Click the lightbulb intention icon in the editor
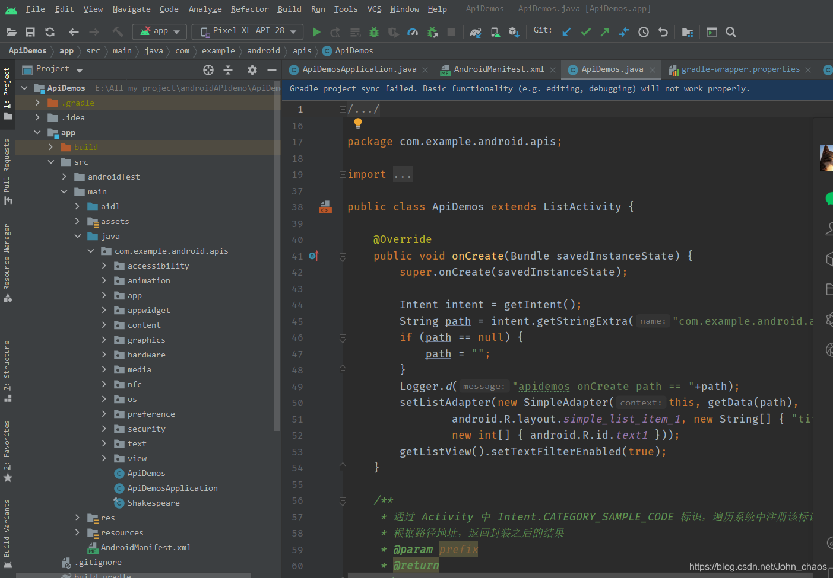Viewport: 833px width, 578px height. click(358, 123)
